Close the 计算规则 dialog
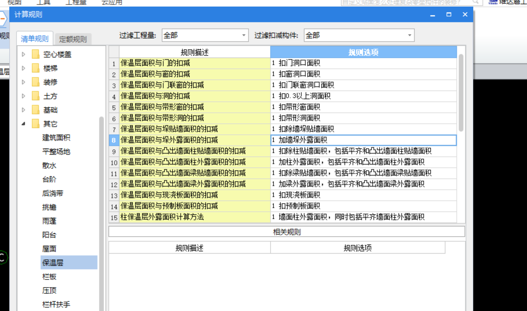The image size is (527, 311). pos(465,15)
